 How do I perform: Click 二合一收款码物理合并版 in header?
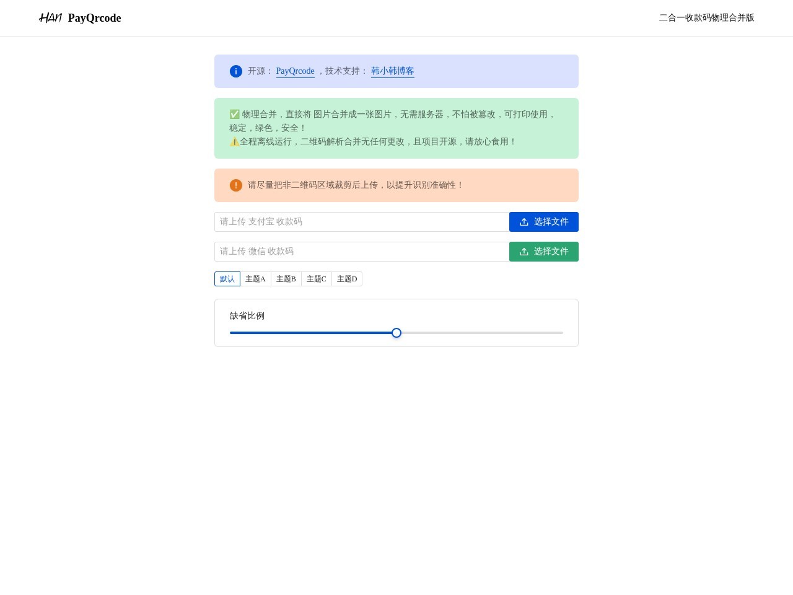point(706,18)
